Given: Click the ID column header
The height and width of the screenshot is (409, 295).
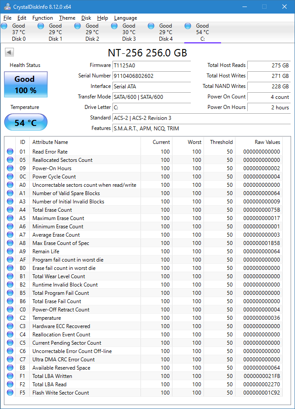Looking at the screenshot, I should pyautogui.click(x=22, y=142).
